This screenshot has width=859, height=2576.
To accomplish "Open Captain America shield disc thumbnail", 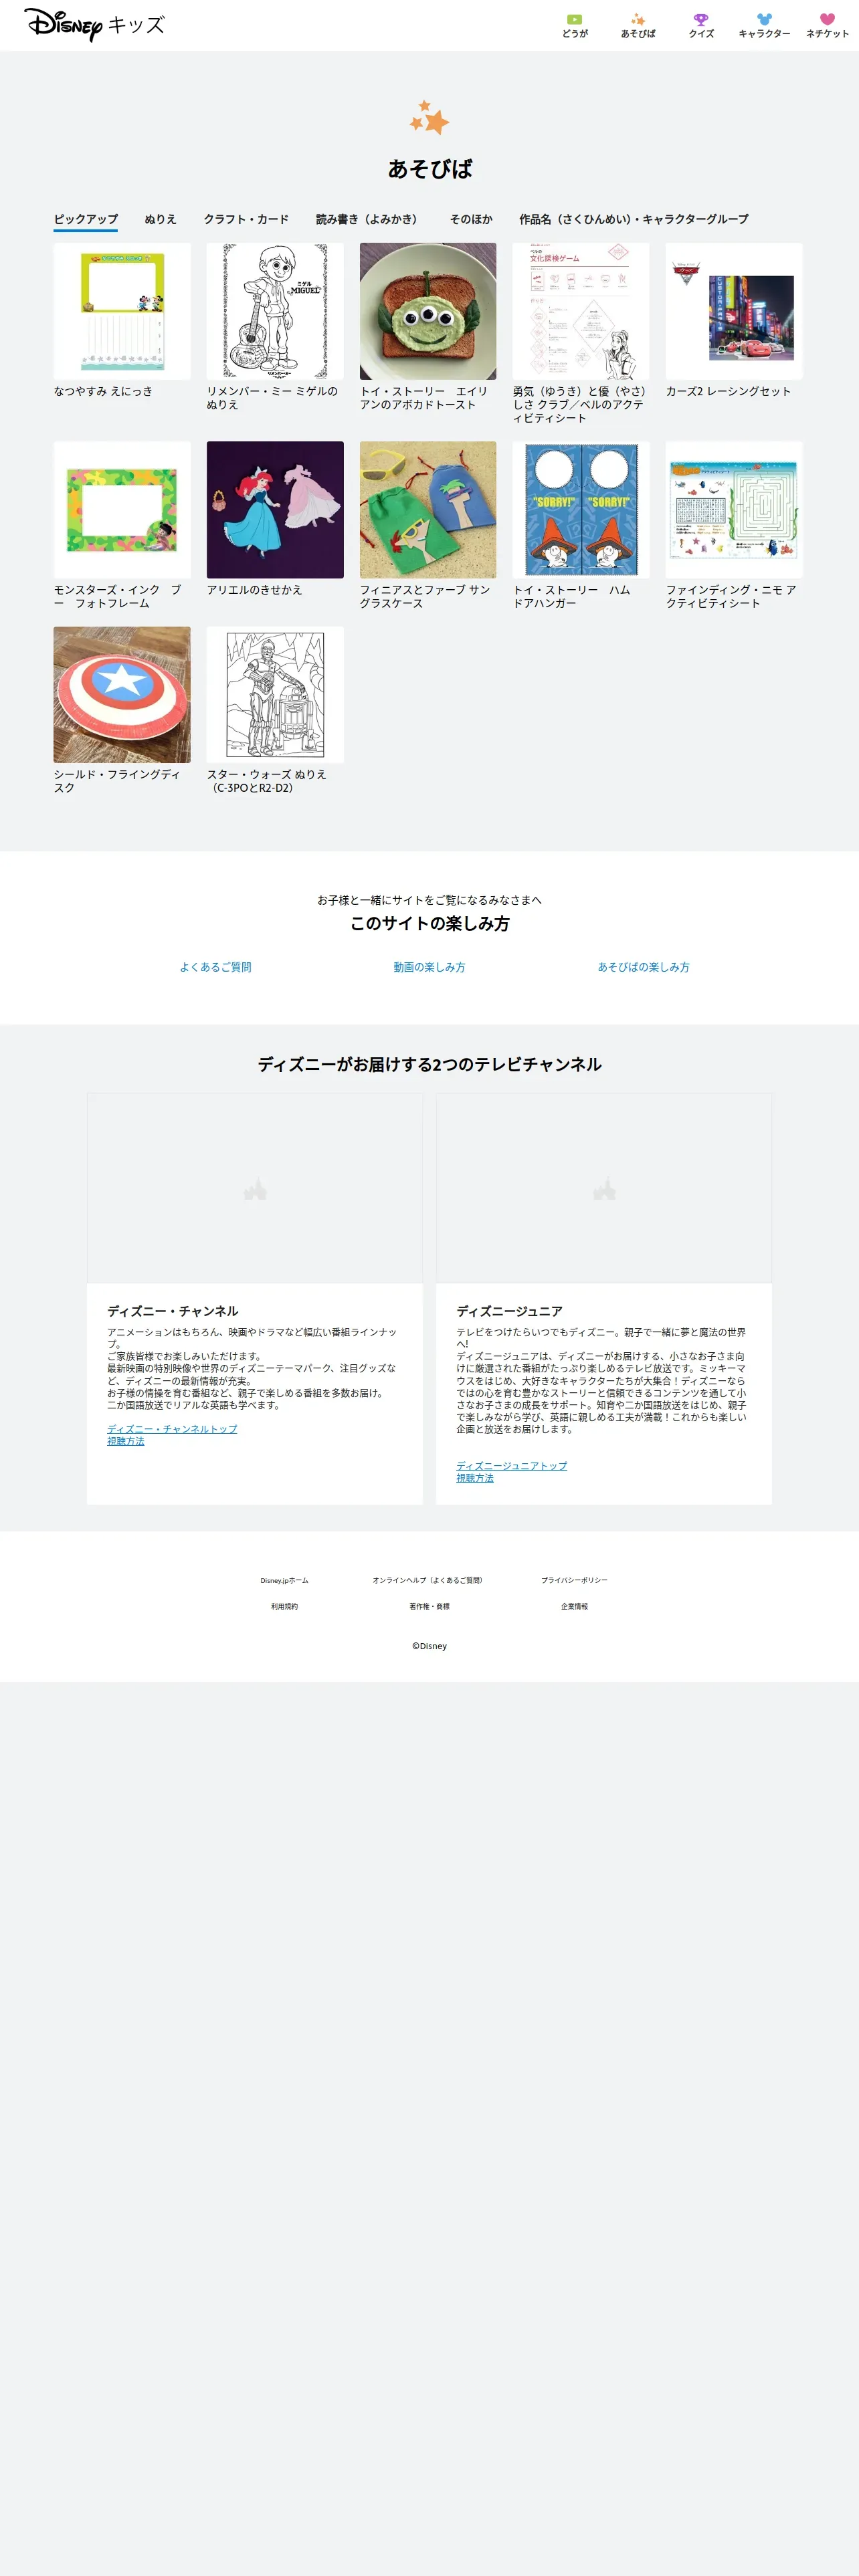I will pos(122,695).
